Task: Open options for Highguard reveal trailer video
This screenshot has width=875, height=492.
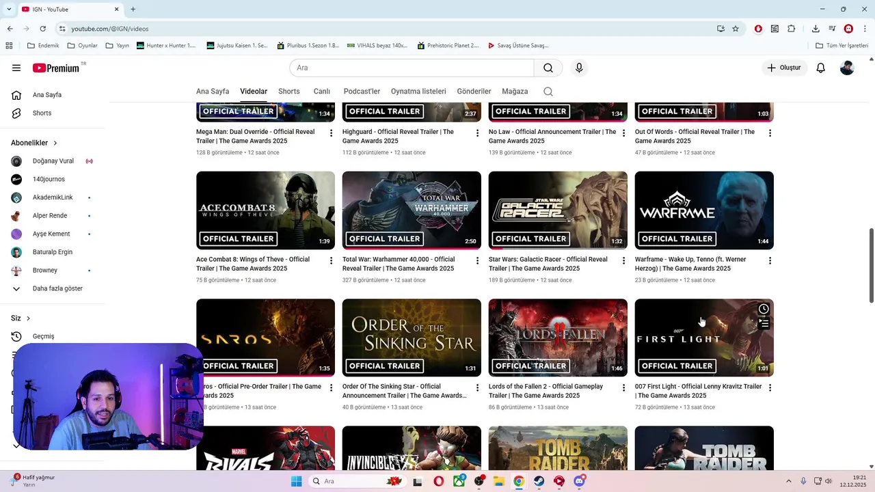Action: (x=478, y=133)
